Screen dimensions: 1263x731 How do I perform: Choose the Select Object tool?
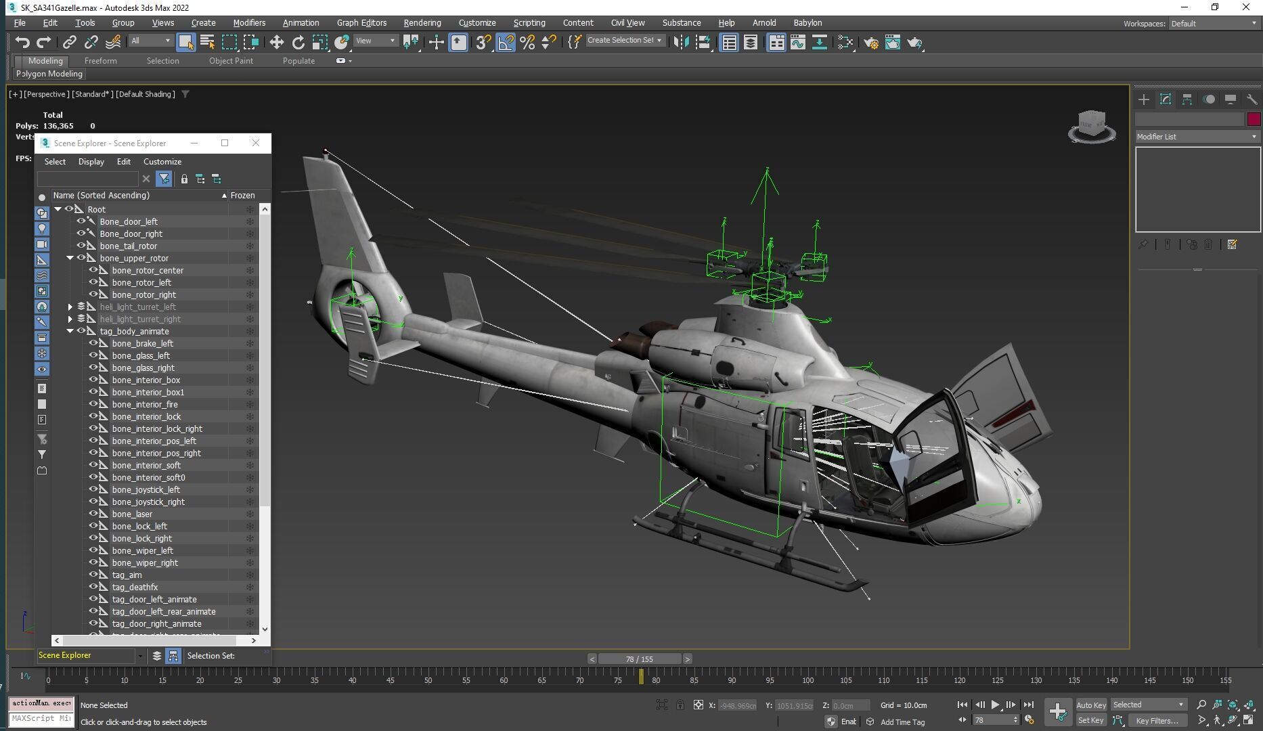coord(185,43)
